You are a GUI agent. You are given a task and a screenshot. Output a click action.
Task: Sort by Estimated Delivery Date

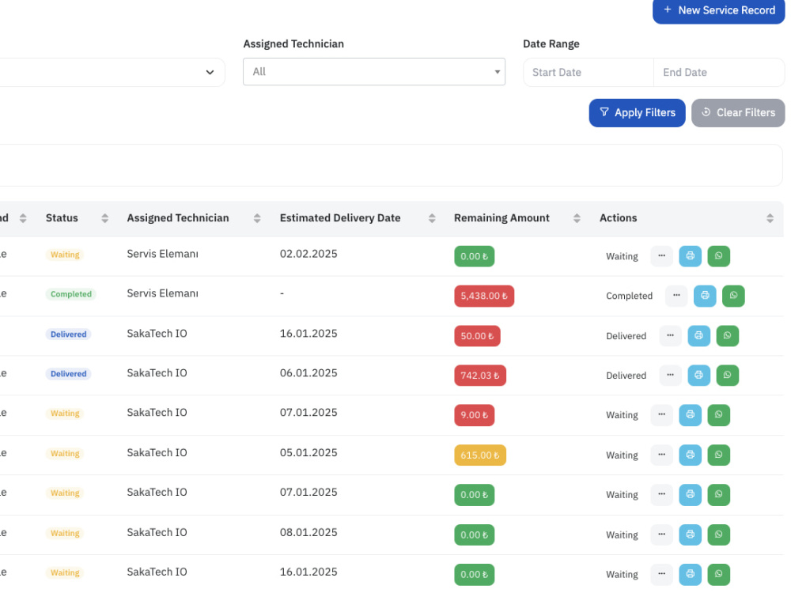click(x=432, y=218)
